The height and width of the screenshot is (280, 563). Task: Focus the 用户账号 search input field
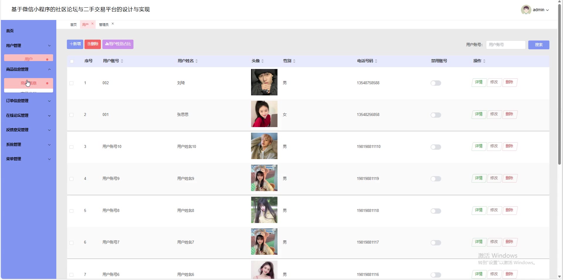click(506, 45)
